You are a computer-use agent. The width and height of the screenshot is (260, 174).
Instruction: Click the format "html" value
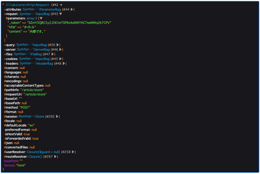click(21, 165)
